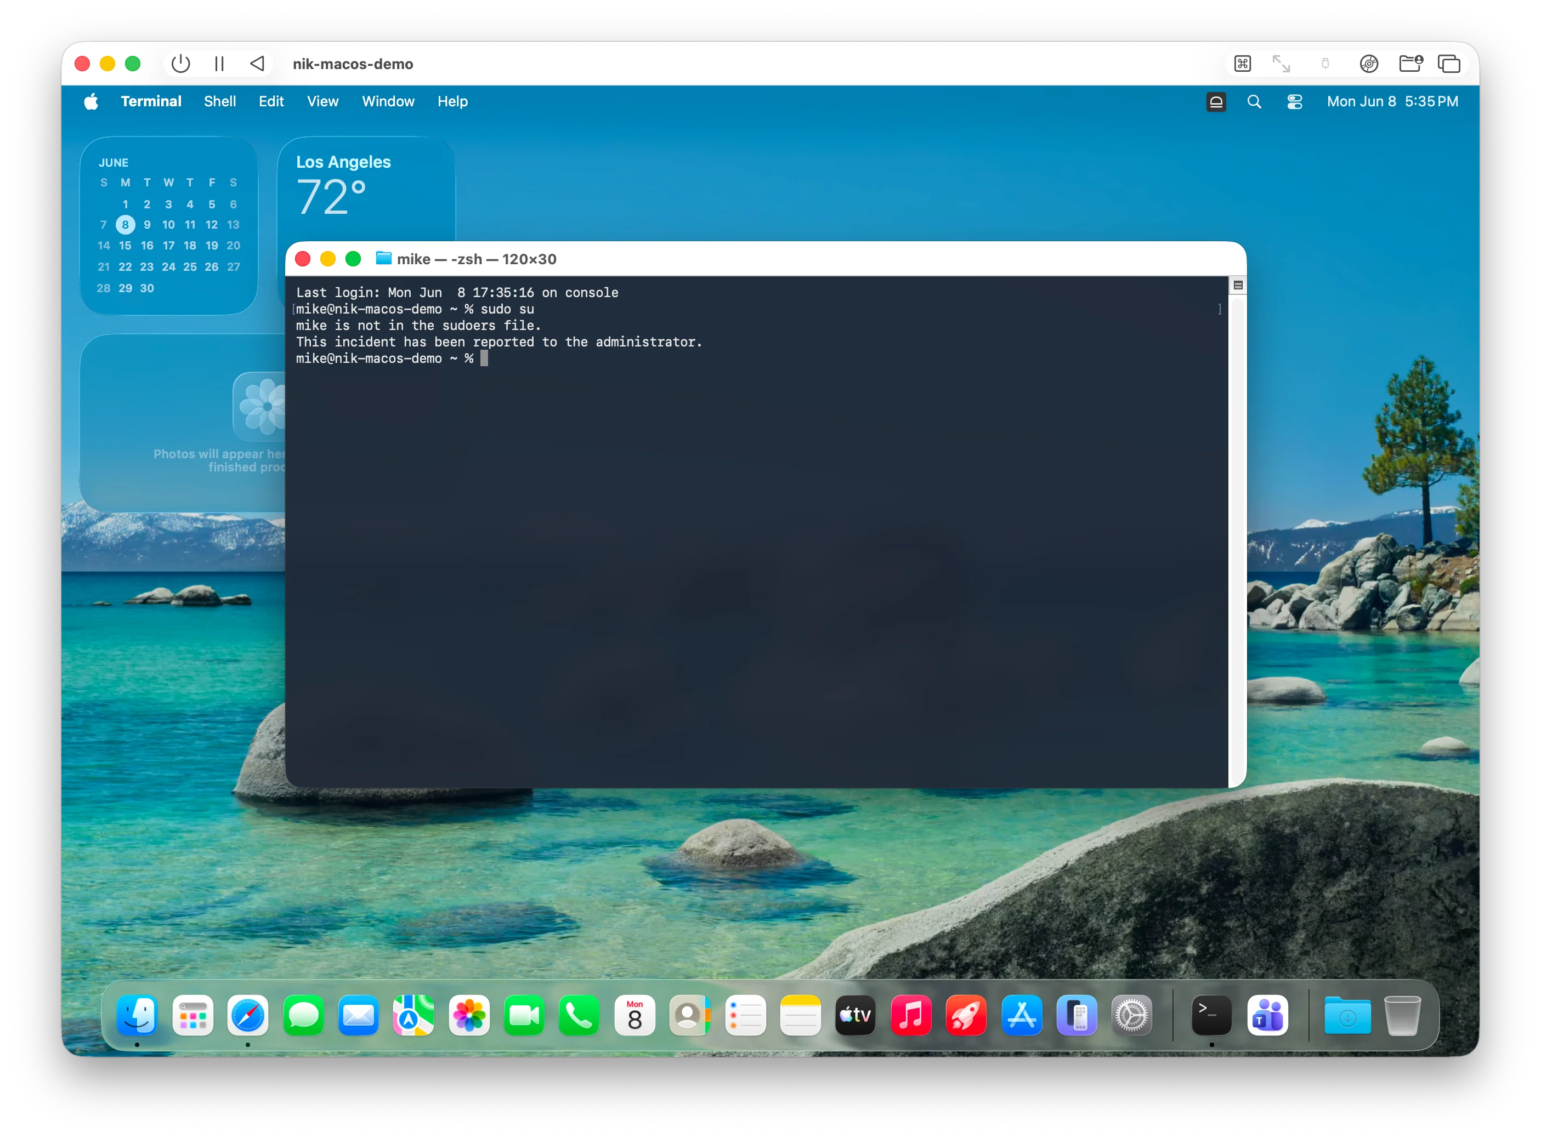This screenshot has width=1541, height=1138.
Task: Click the folder proxy icon in Terminal title
Action: click(384, 258)
